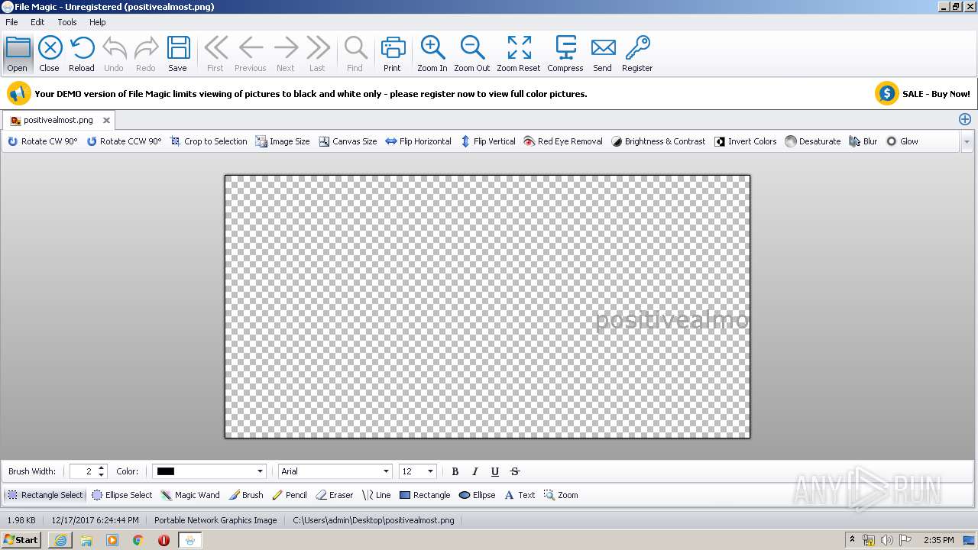Open the Tools menu
The height and width of the screenshot is (550, 978).
tap(67, 22)
